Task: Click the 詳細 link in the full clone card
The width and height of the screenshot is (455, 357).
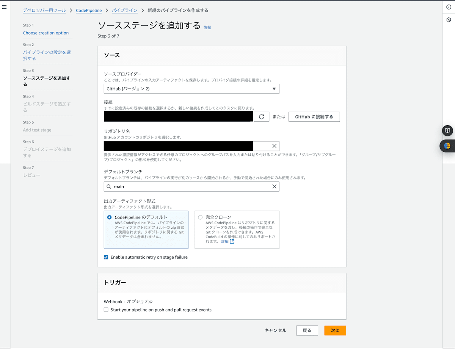Action: coord(225,241)
